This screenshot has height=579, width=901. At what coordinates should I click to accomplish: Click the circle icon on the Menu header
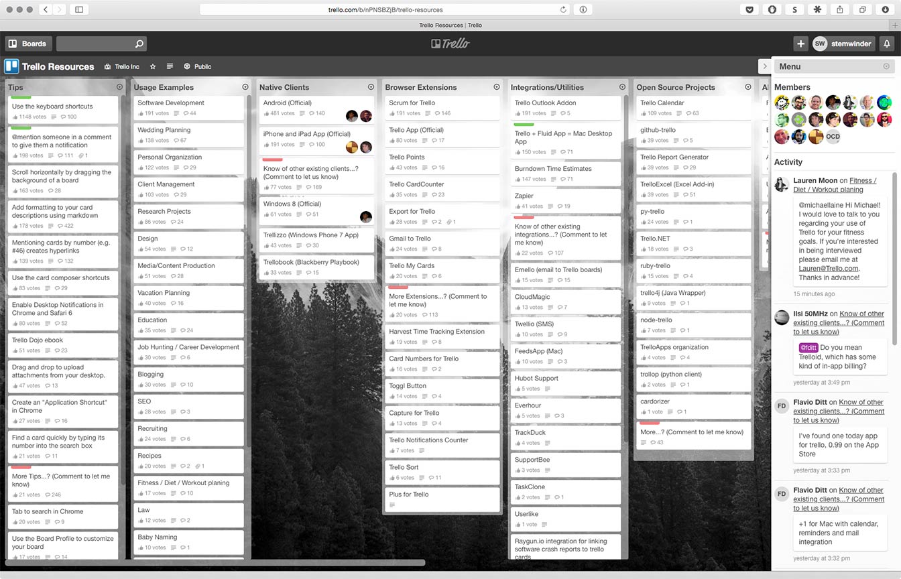[x=886, y=66]
